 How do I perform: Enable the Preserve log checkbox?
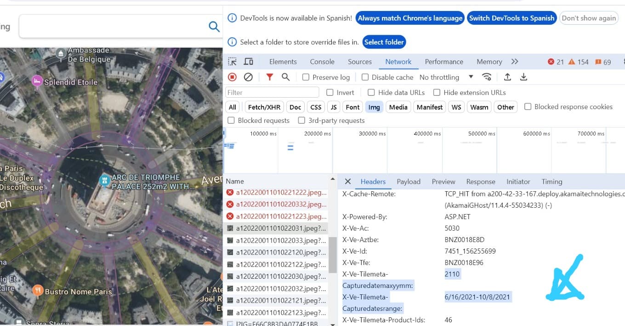(x=306, y=77)
